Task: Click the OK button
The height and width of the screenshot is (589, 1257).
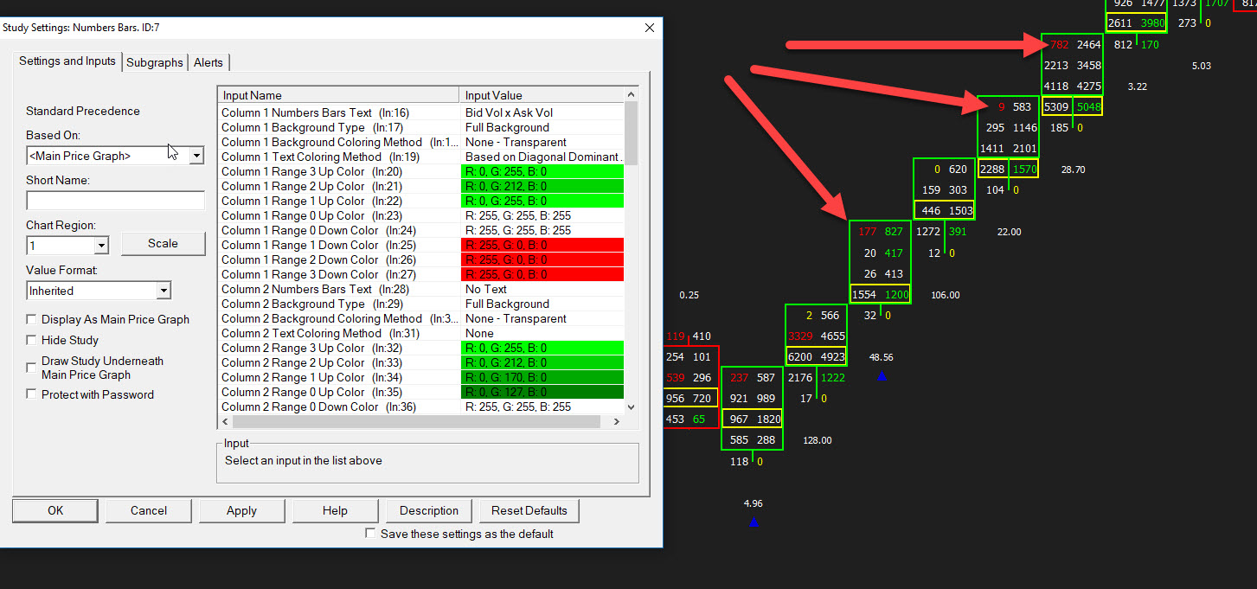Action: pyautogui.click(x=55, y=510)
